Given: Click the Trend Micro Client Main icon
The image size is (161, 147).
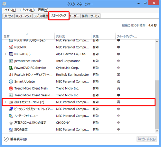Looking at the screenshot, I should pyautogui.click(x=11, y=89).
